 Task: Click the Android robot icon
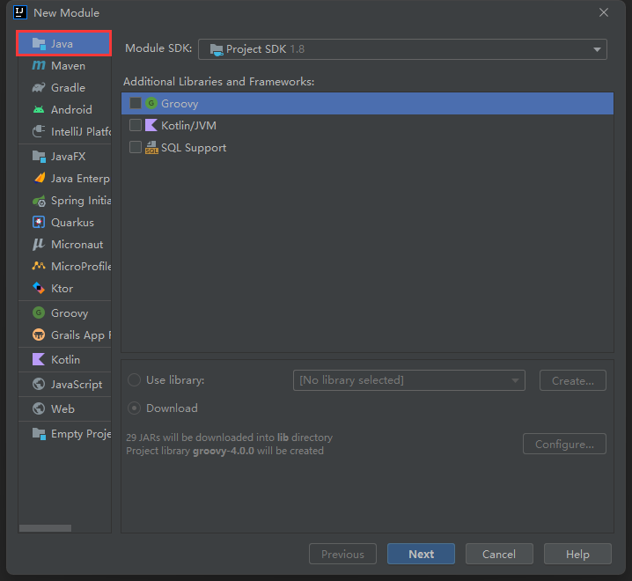[39, 110]
